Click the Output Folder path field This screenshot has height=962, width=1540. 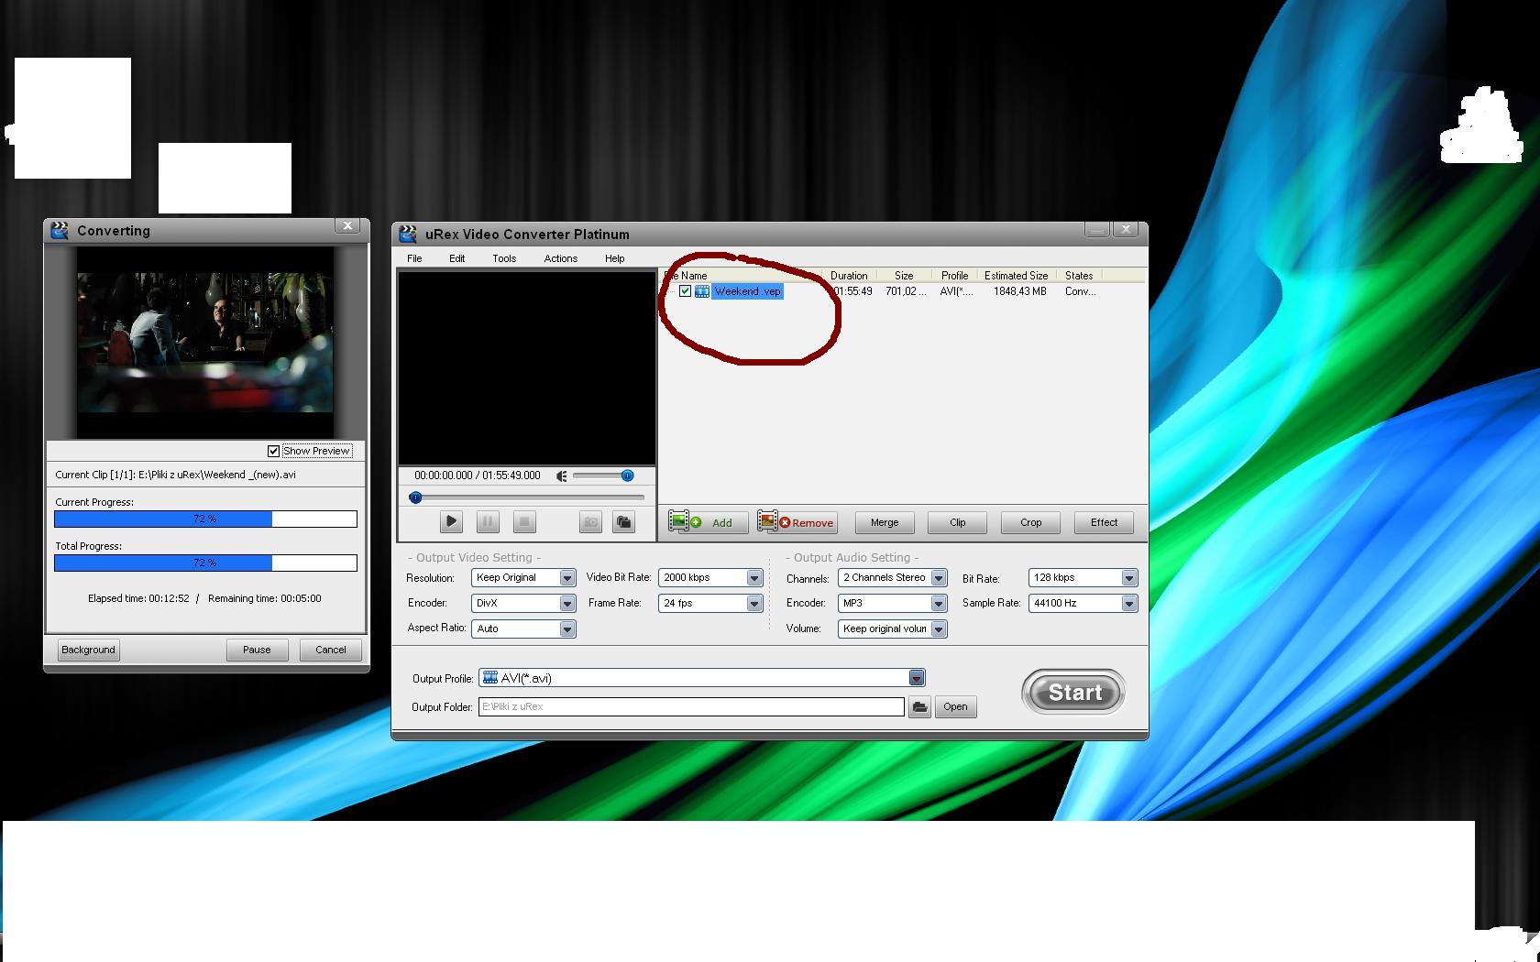[x=691, y=706]
